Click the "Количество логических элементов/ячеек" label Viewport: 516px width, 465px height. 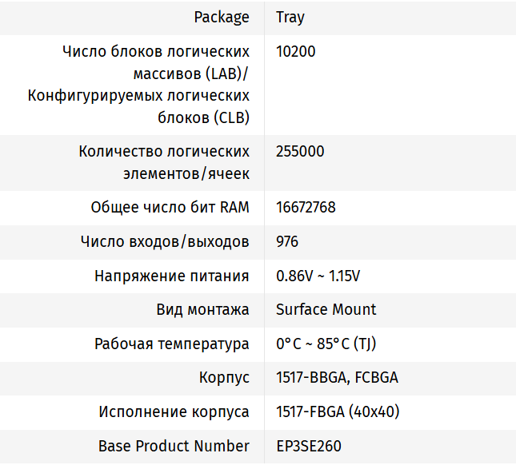click(164, 162)
